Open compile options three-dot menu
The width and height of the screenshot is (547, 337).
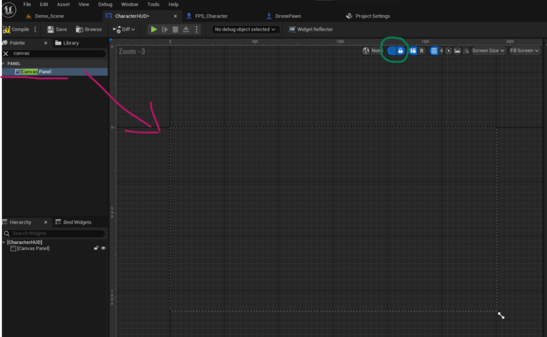click(36, 29)
